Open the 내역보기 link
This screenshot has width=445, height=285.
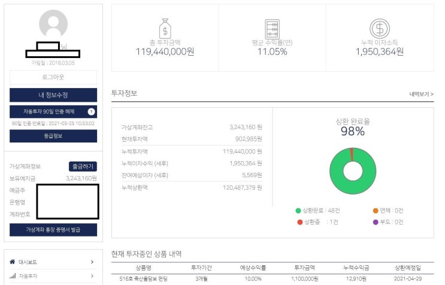pos(421,94)
